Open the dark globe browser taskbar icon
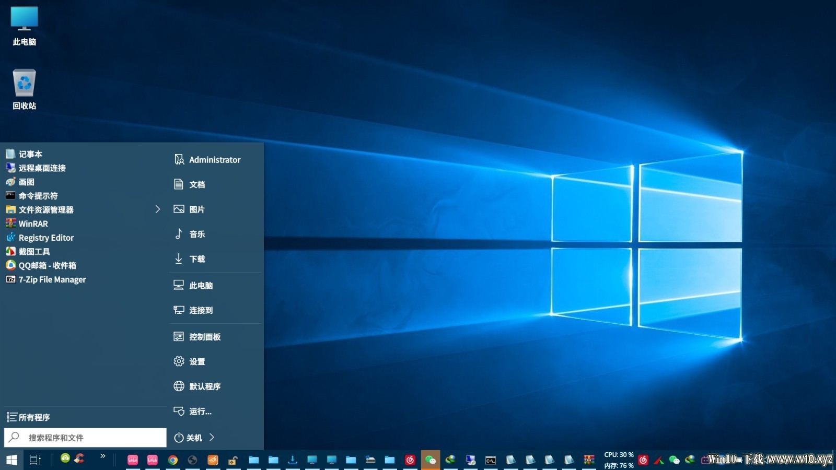Image resolution: width=836 pixels, height=470 pixels. pyautogui.click(x=192, y=460)
